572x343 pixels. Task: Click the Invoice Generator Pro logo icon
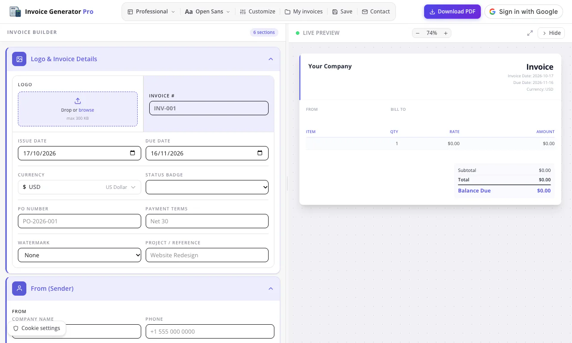click(15, 12)
